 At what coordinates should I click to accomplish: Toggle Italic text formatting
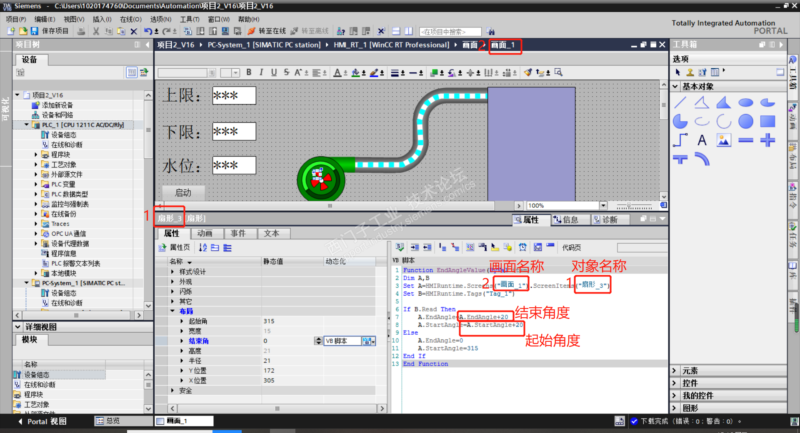pyautogui.click(x=261, y=72)
